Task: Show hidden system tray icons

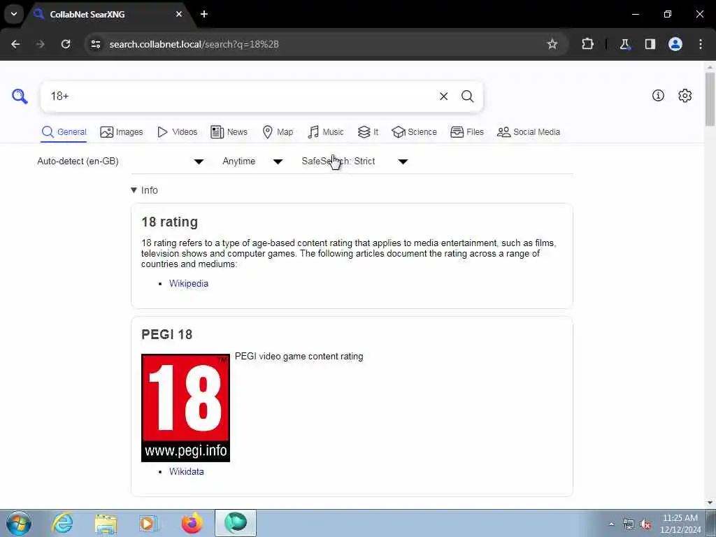Action: (x=611, y=524)
